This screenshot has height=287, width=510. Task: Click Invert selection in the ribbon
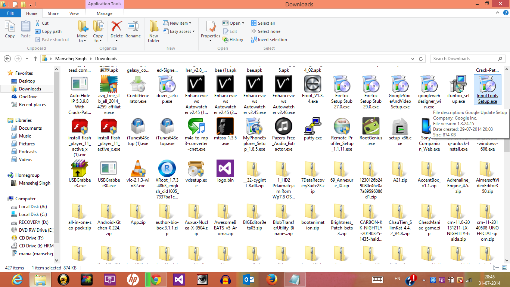(269, 40)
